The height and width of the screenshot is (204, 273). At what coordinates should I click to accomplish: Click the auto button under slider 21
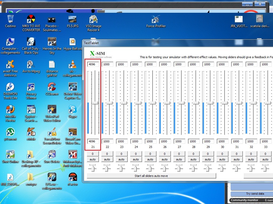(93, 159)
